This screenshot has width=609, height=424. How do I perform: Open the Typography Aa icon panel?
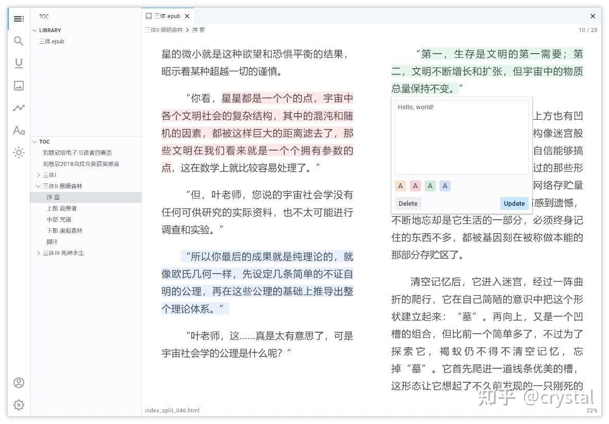(19, 130)
